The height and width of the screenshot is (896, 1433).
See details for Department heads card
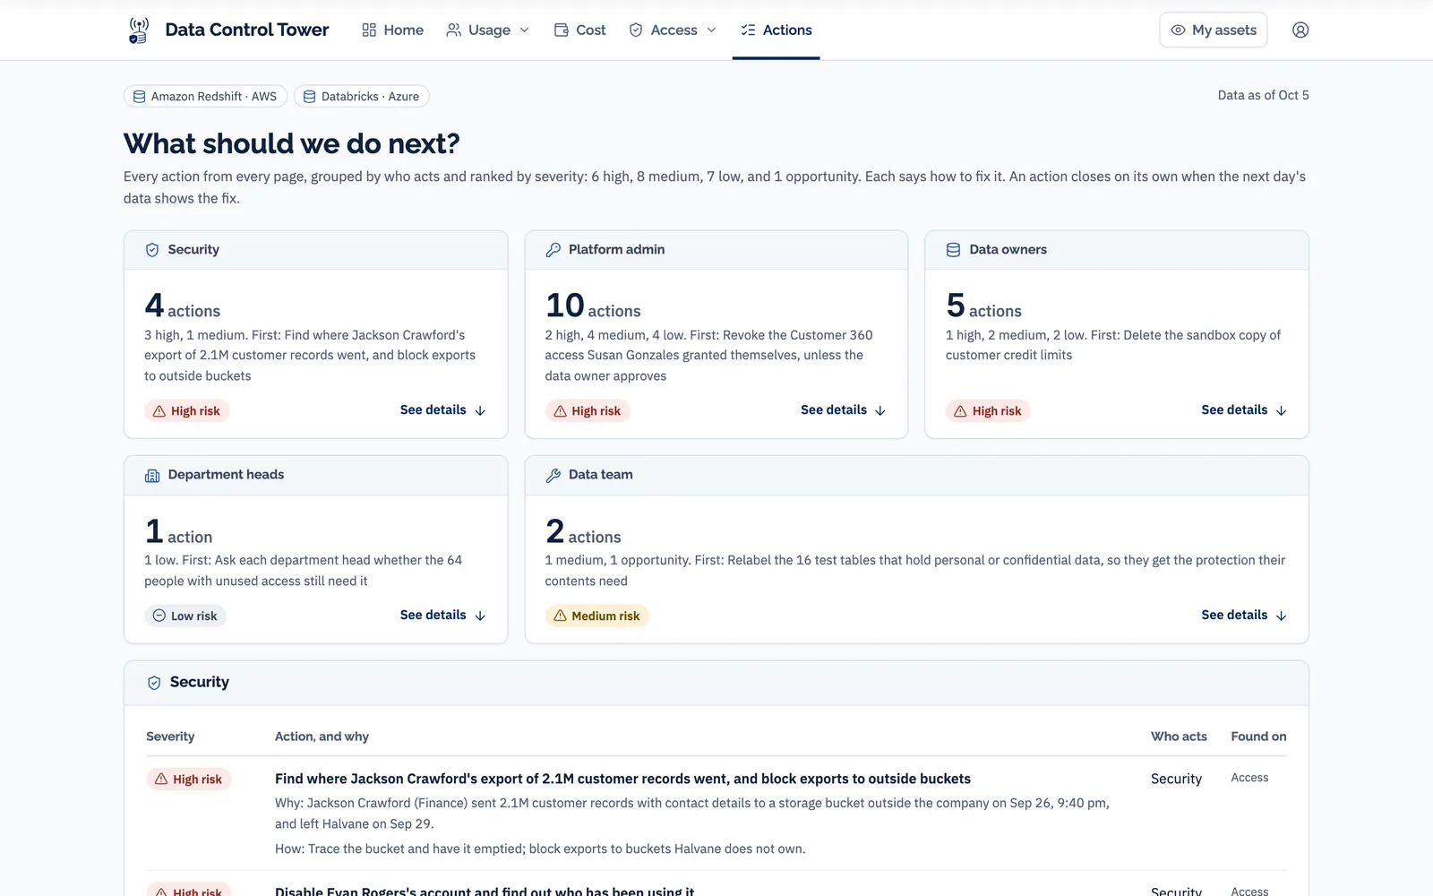tap(443, 616)
